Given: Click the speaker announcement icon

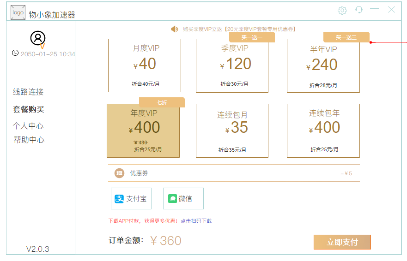Looking at the screenshot, I should (175, 29).
